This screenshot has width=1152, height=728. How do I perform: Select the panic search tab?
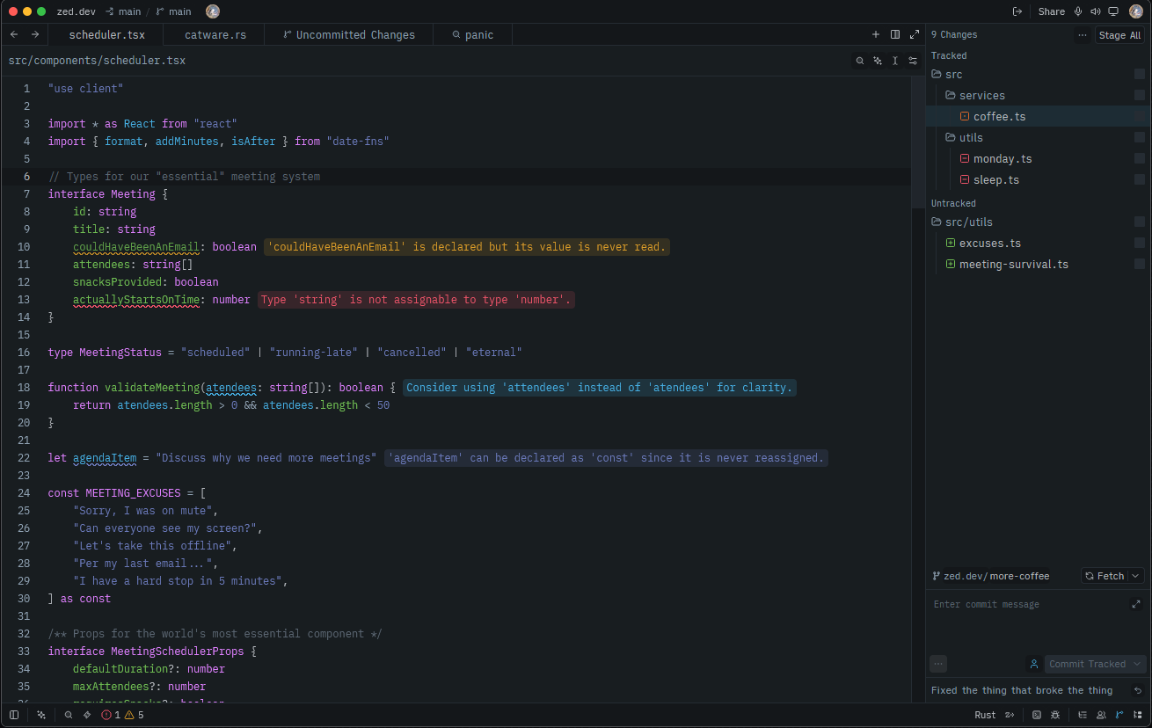[x=473, y=34]
